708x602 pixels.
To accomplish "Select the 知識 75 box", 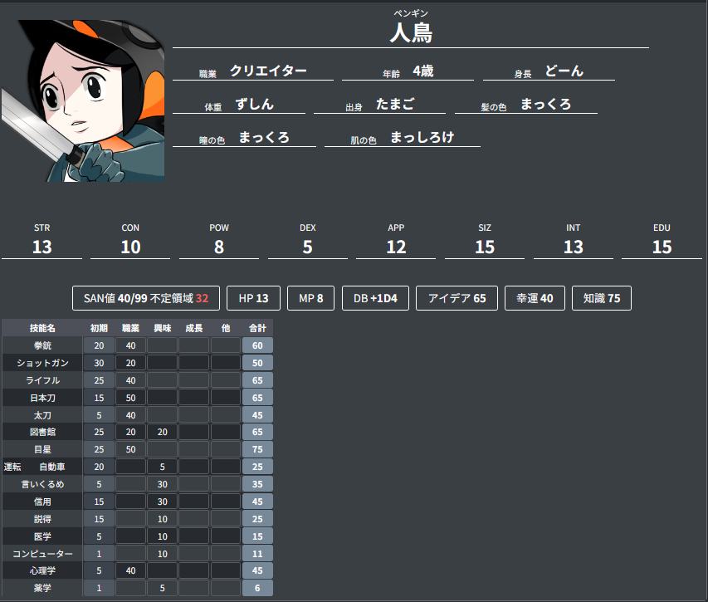I will pyautogui.click(x=601, y=298).
